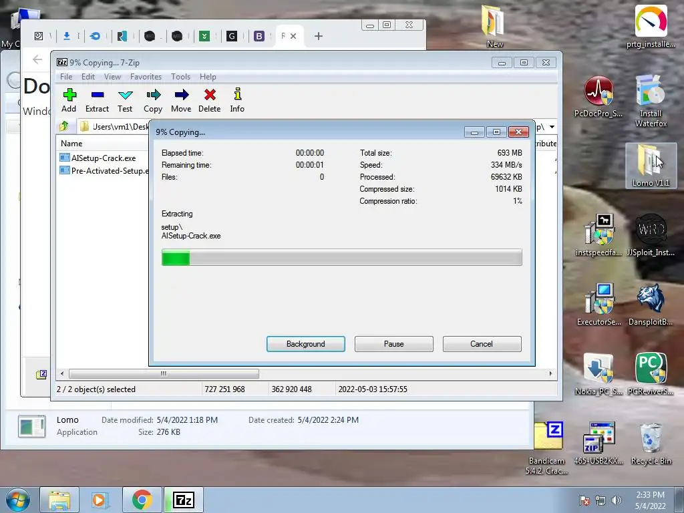
Task: Switch to the black G browser tab
Action: pos(232,36)
